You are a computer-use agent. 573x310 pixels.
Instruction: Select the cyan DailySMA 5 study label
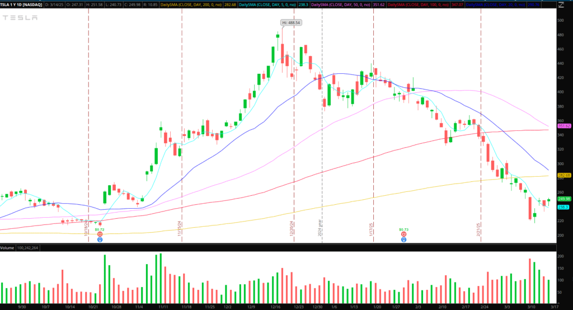pos(267,4)
